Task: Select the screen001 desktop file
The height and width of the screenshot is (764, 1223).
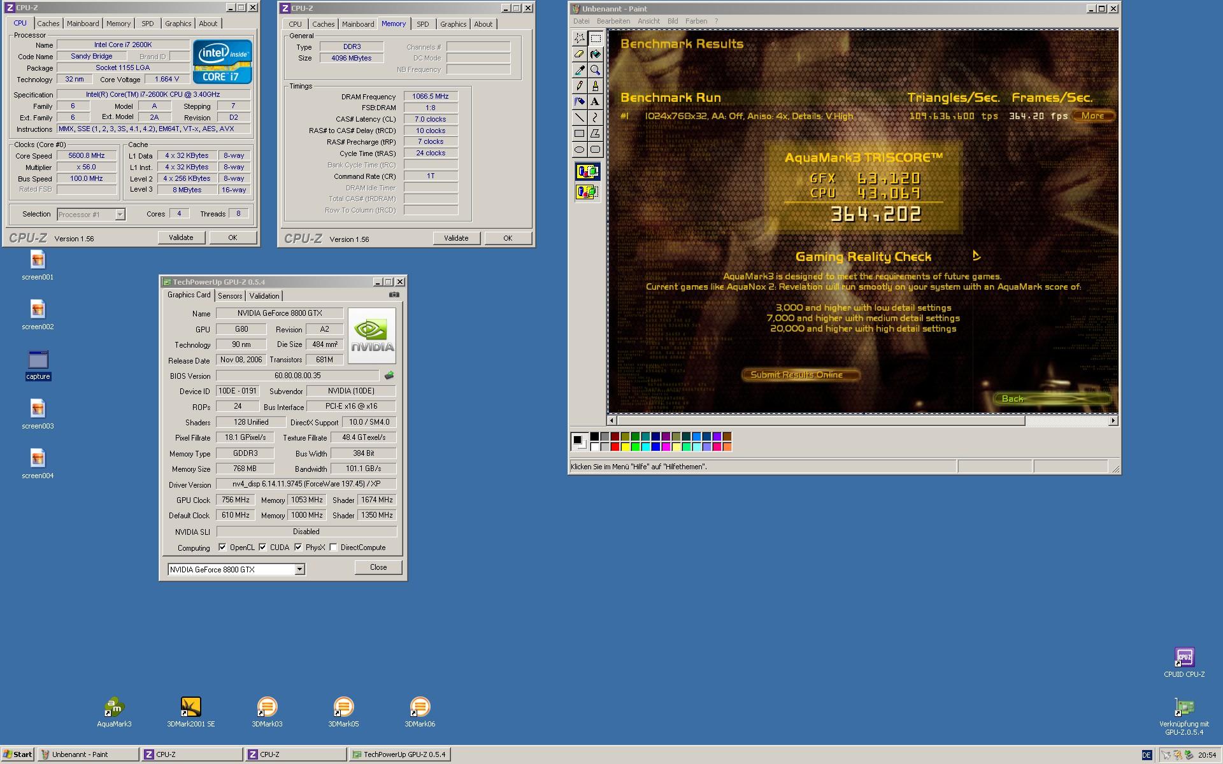Action: point(38,265)
